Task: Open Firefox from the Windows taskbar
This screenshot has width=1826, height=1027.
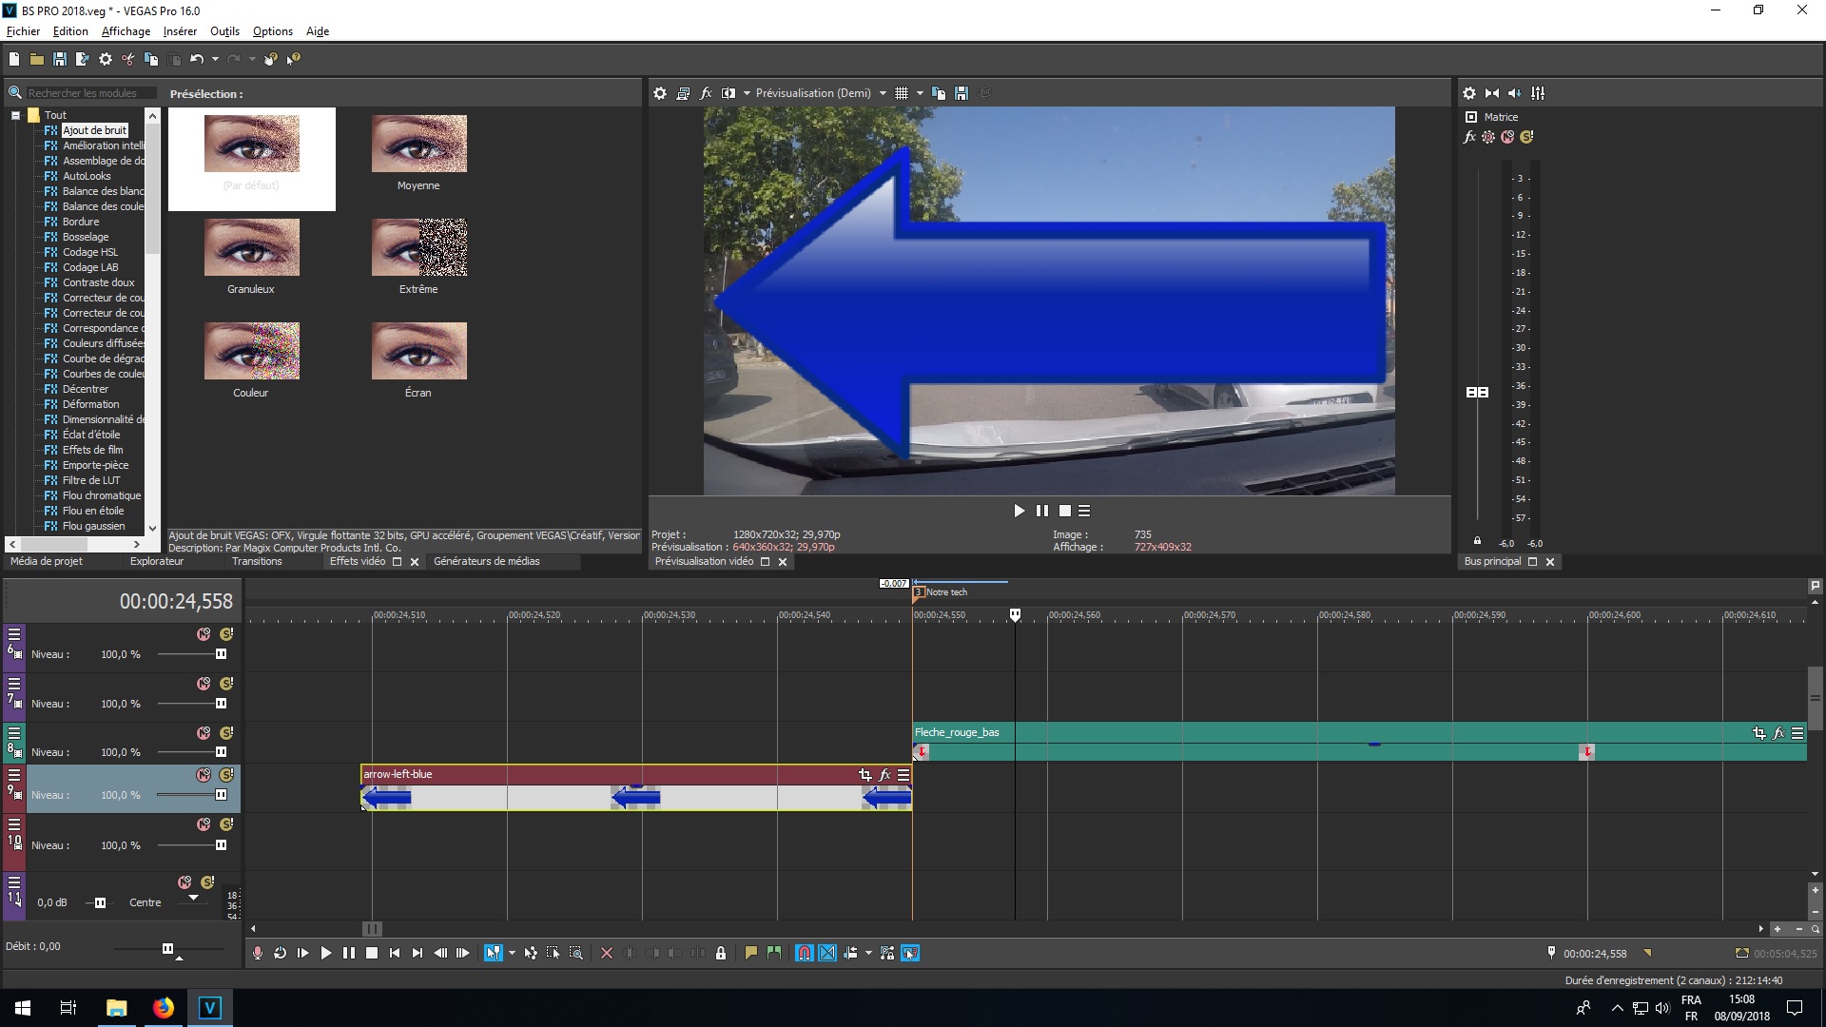Action: point(164,1008)
